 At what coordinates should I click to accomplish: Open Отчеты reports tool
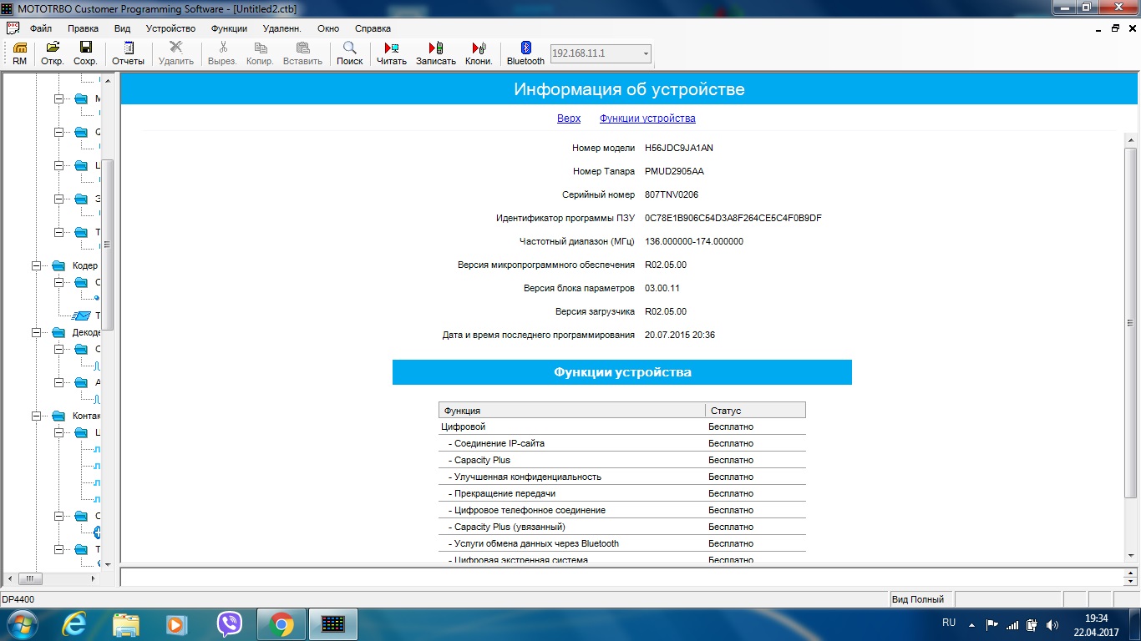128,53
